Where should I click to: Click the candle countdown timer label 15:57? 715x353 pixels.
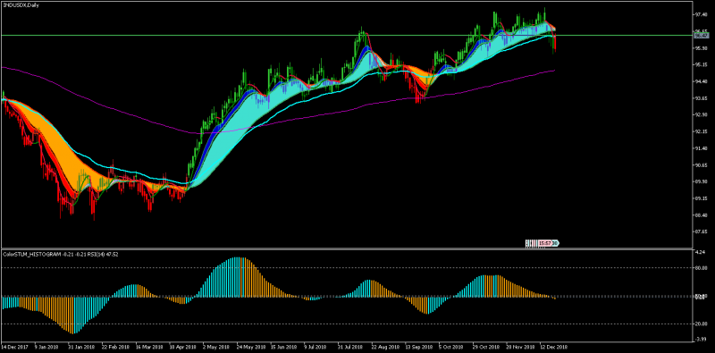(x=545, y=244)
